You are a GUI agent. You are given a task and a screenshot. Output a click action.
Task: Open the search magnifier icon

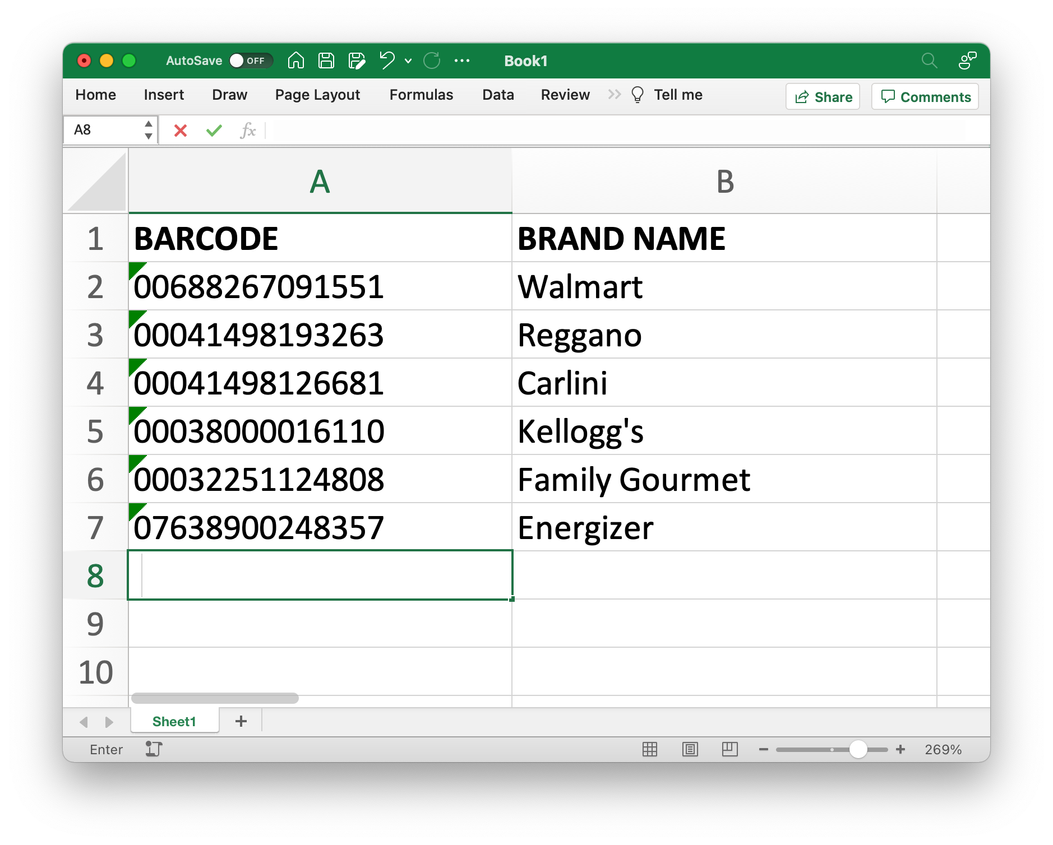[929, 60]
